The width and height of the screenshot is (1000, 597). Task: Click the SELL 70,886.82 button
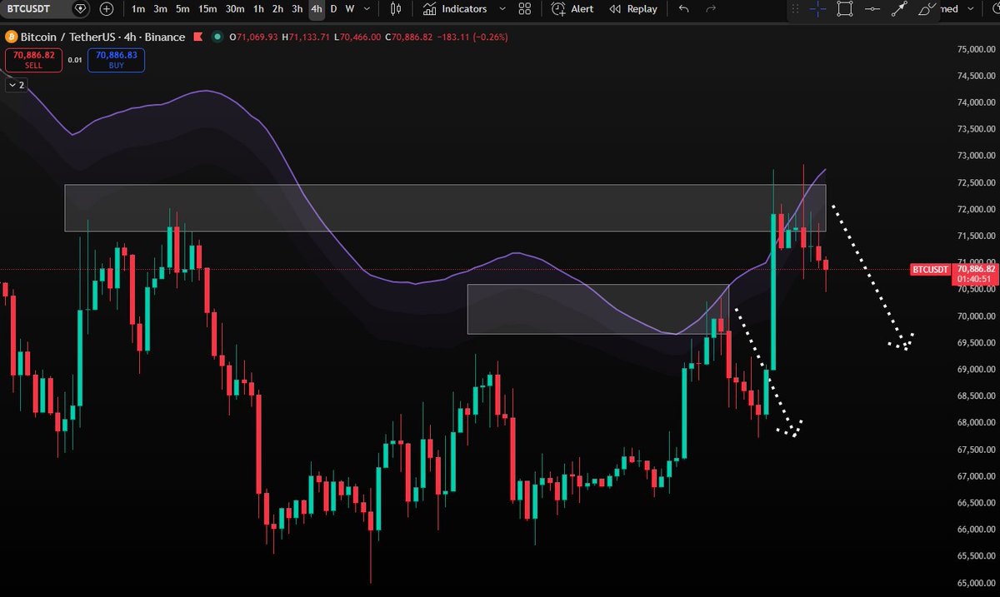(32, 59)
